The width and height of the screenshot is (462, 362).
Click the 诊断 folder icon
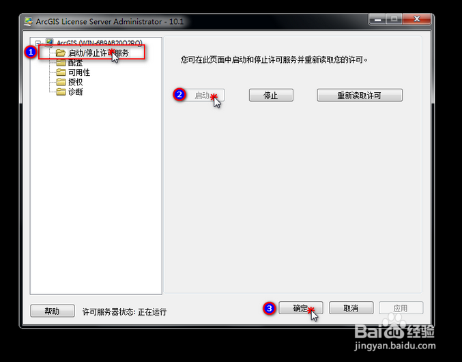tap(61, 92)
